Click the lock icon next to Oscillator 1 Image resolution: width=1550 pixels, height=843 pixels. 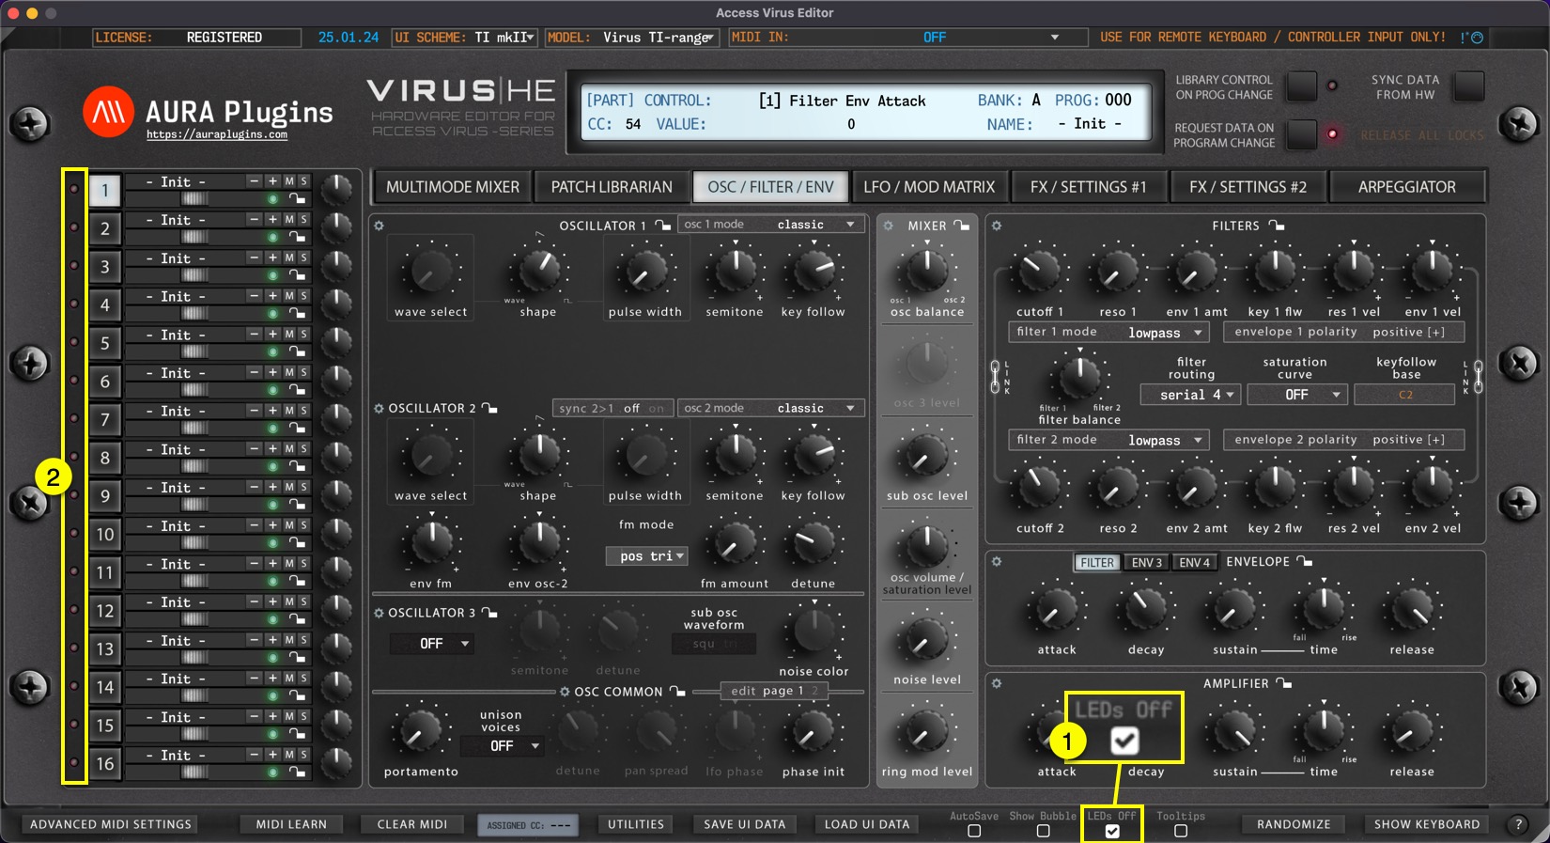(x=663, y=226)
